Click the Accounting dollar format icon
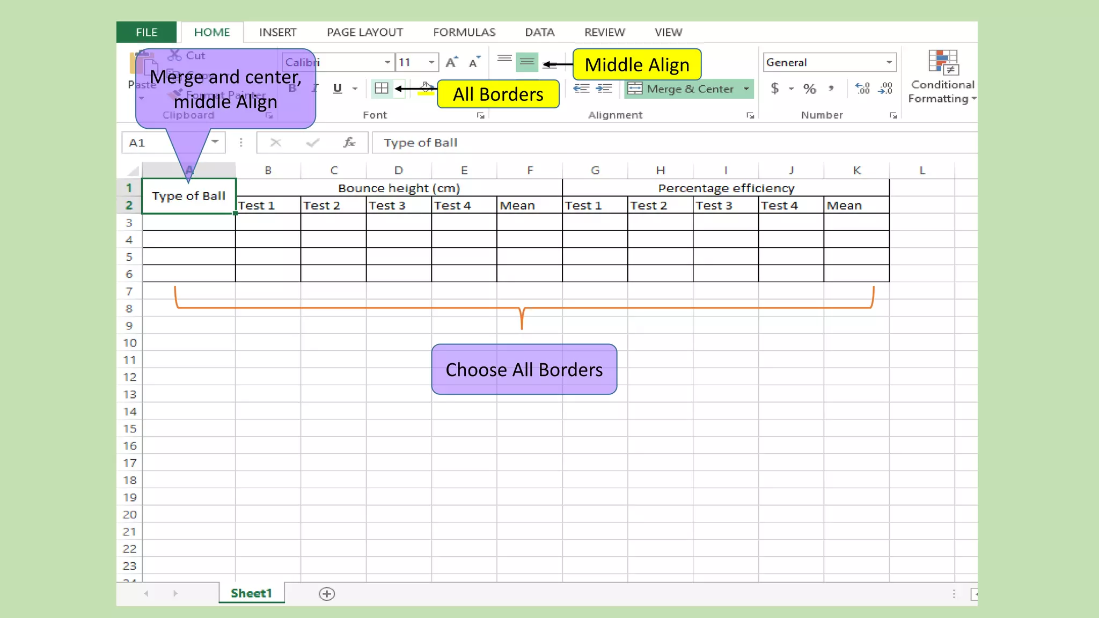This screenshot has width=1099, height=618. pyautogui.click(x=774, y=89)
